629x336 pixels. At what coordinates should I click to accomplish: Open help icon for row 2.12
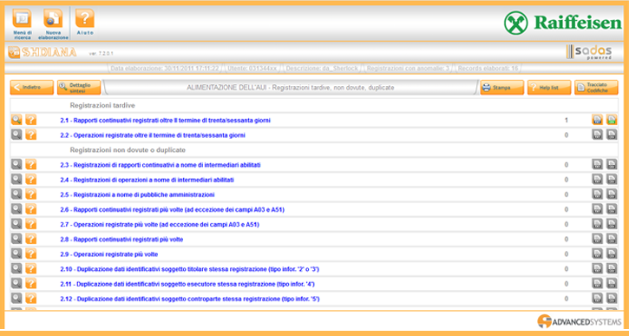pos(31,298)
